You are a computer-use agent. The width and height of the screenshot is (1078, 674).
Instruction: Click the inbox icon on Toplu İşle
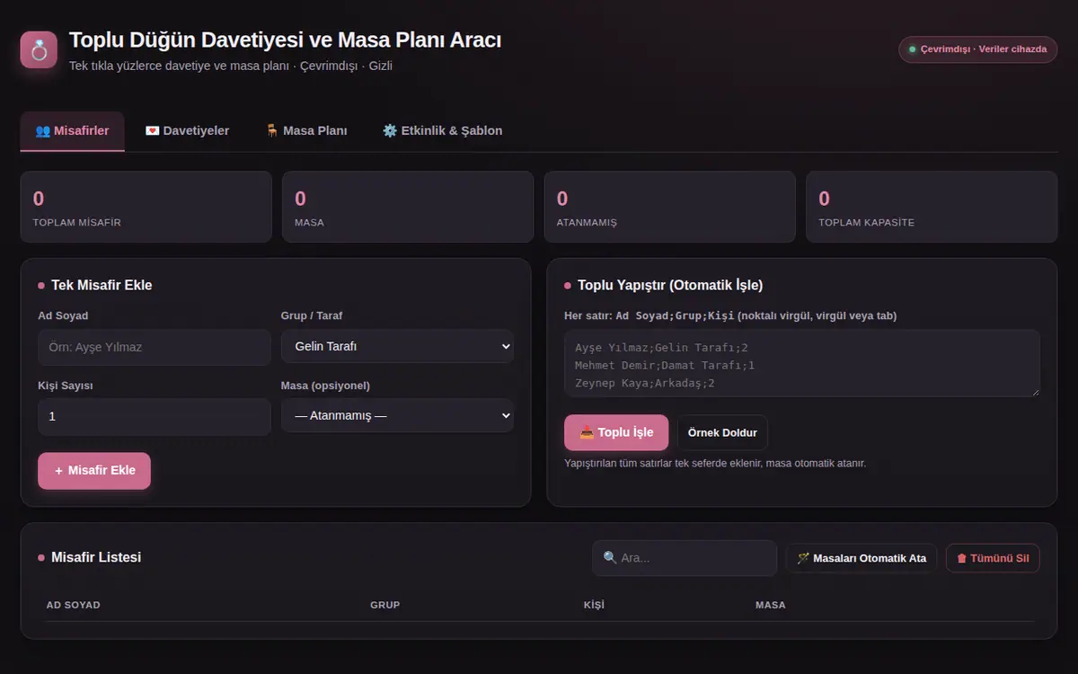click(x=587, y=432)
